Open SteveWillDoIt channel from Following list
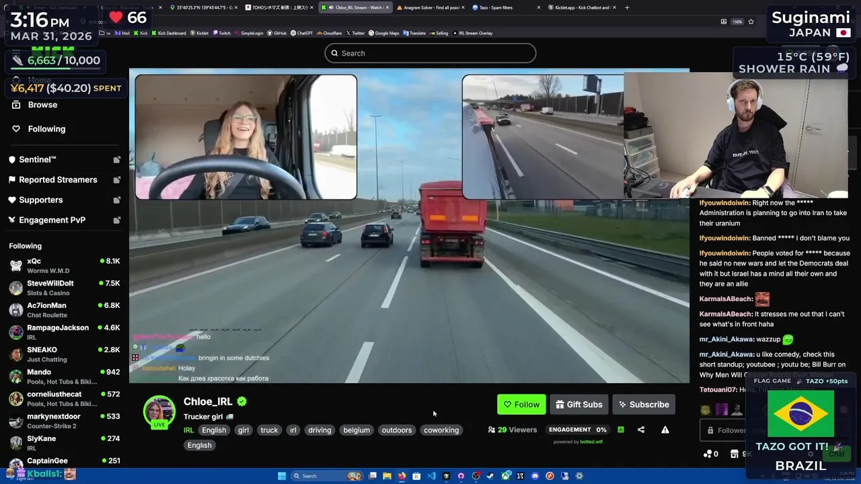This screenshot has width=861, height=484. coord(64,287)
